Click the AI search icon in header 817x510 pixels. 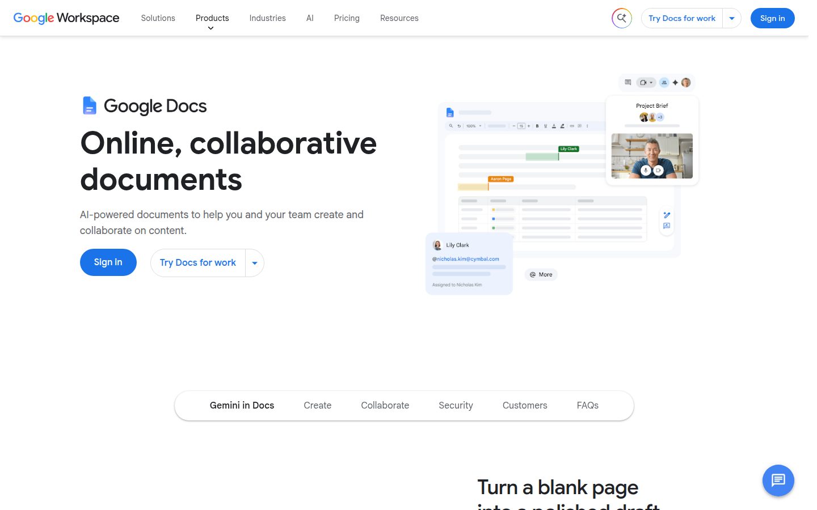(622, 18)
